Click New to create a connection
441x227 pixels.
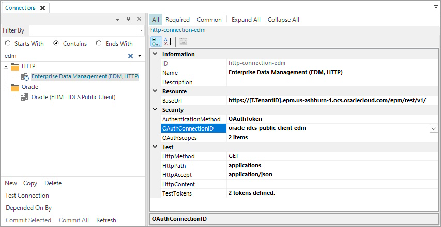(11, 183)
